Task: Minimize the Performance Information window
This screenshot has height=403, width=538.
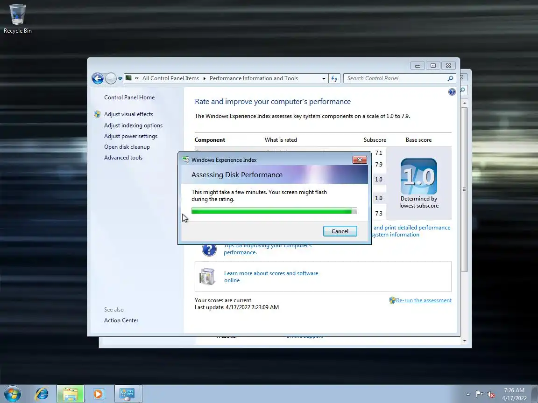Action: [x=418, y=65]
